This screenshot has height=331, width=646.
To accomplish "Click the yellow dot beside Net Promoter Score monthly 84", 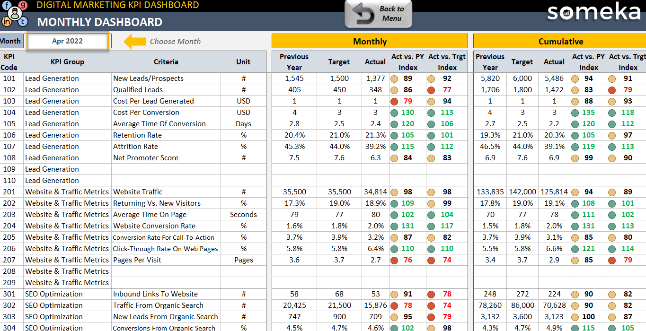I will (394, 158).
